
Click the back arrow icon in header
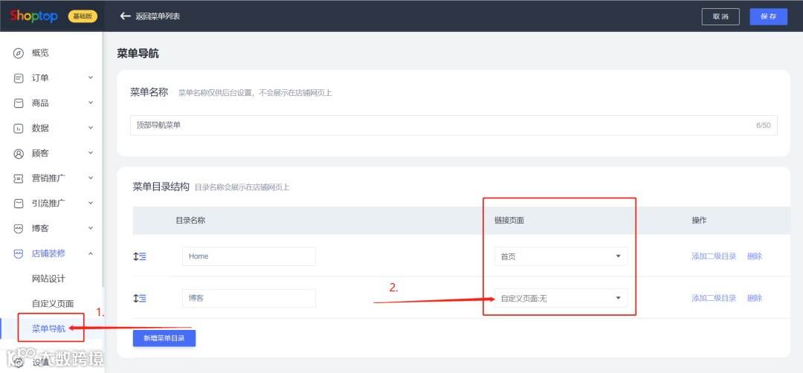point(126,16)
